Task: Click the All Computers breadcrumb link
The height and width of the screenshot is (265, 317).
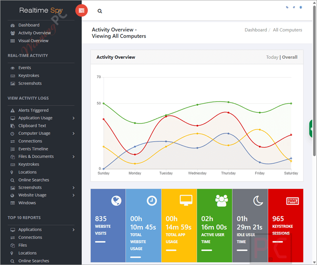Action: pos(288,30)
